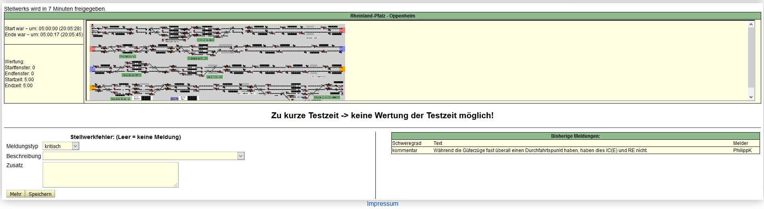Image resolution: width=764 pixels, height=209 pixels.
Task: Click the blue entry block on third track row left
Action: pos(92,69)
